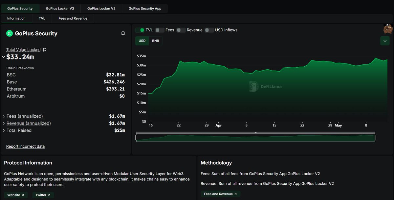394x200 pixels.
Task: Open the GoPlus Locker V3 tab
Action: tap(60, 8)
